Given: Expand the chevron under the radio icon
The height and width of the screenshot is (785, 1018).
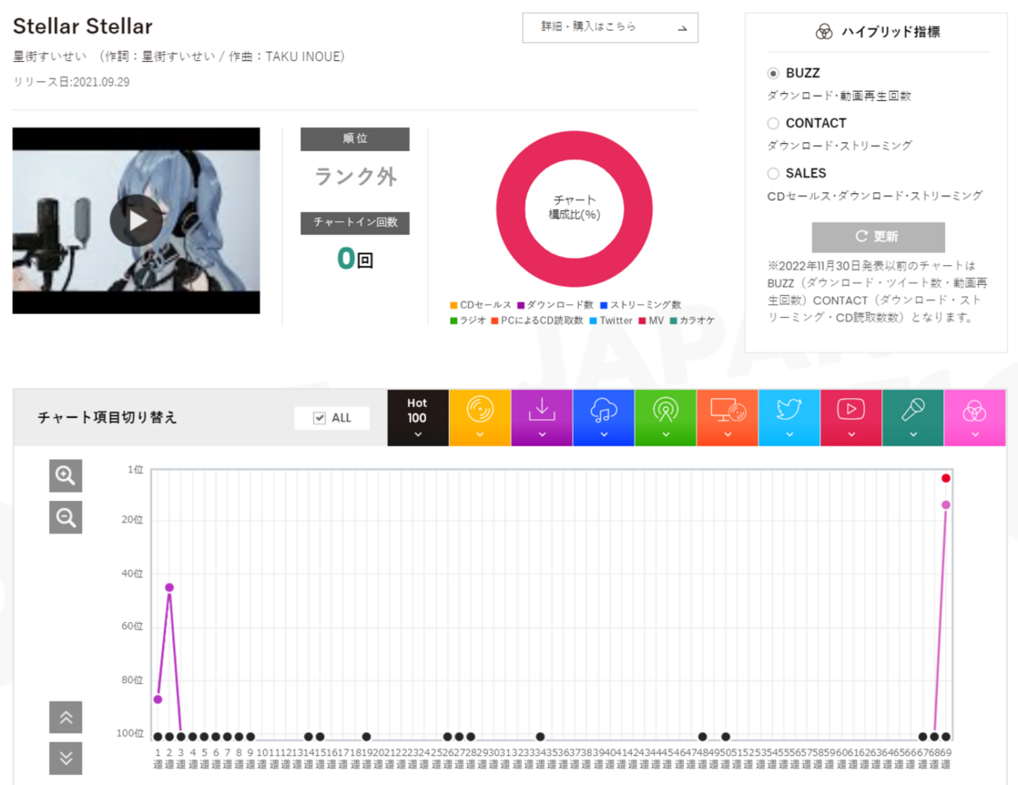Looking at the screenshot, I should pyautogui.click(x=666, y=434).
